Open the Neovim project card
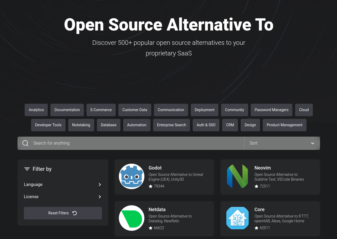 tap(270, 177)
